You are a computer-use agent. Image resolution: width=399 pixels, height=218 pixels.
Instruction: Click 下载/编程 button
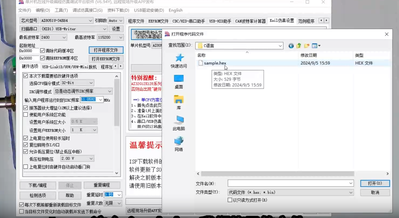(38, 185)
